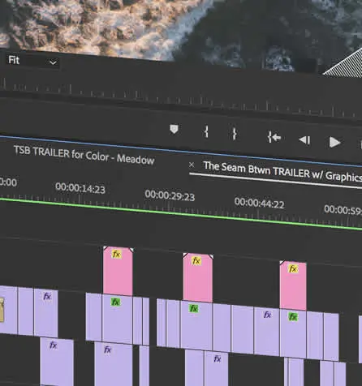Click the yellow fx badge on first pink clip
This screenshot has width=362, height=386.
(x=116, y=254)
